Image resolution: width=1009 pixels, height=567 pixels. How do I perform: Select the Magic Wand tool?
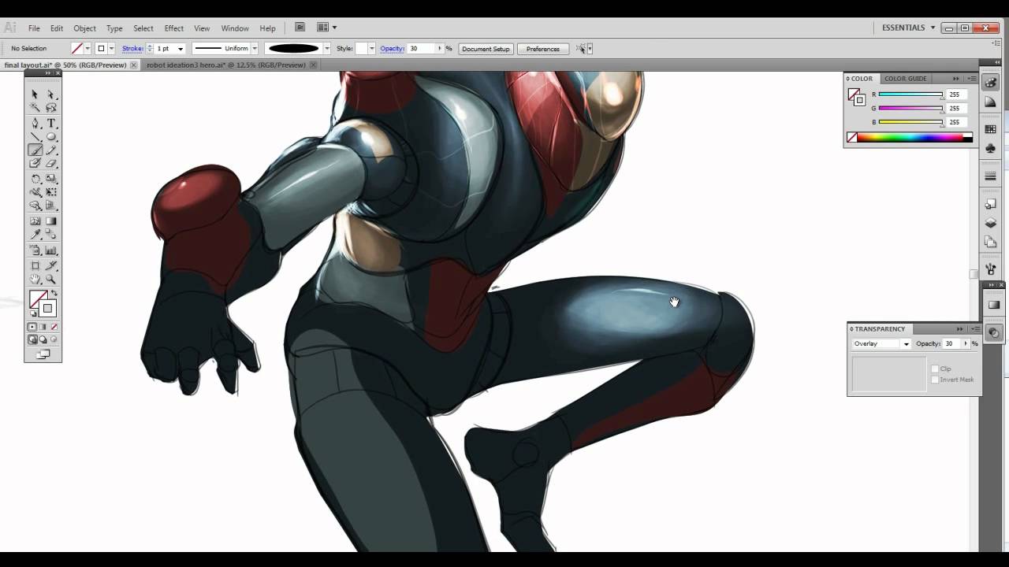point(35,107)
